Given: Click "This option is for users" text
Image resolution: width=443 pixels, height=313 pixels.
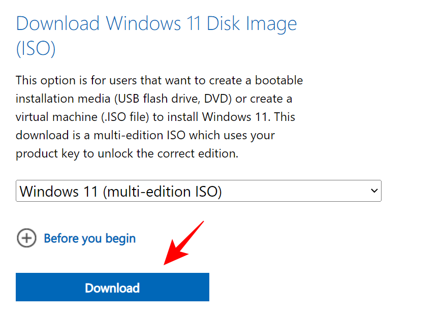Looking at the screenshot, I should point(70,80).
